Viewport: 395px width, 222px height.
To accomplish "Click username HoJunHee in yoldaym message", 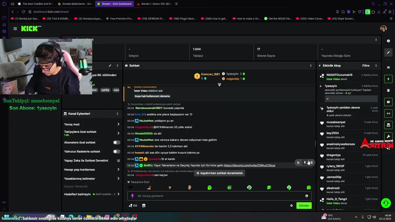I will [x=146, y=121].
